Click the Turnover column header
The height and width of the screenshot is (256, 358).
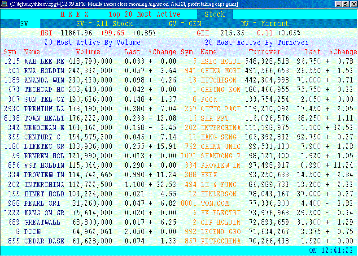(265, 52)
